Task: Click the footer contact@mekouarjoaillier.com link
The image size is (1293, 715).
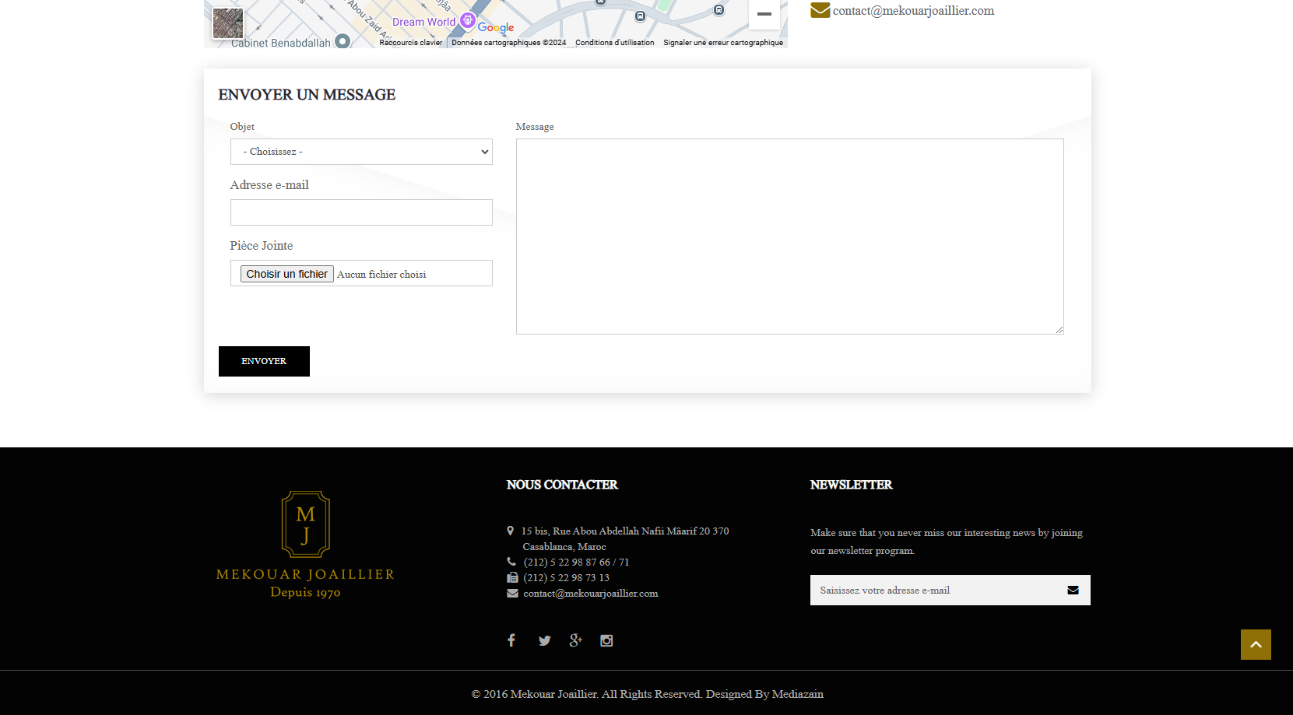Action: 590,594
